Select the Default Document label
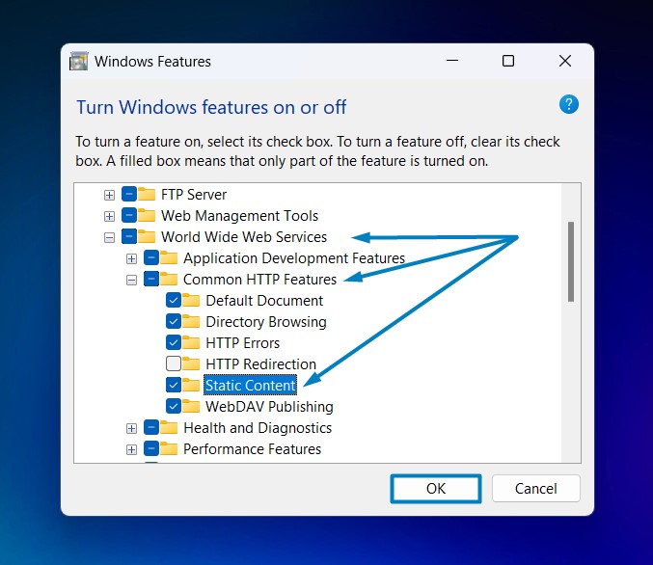This screenshot has height=565, width=653. click(264, 301)
